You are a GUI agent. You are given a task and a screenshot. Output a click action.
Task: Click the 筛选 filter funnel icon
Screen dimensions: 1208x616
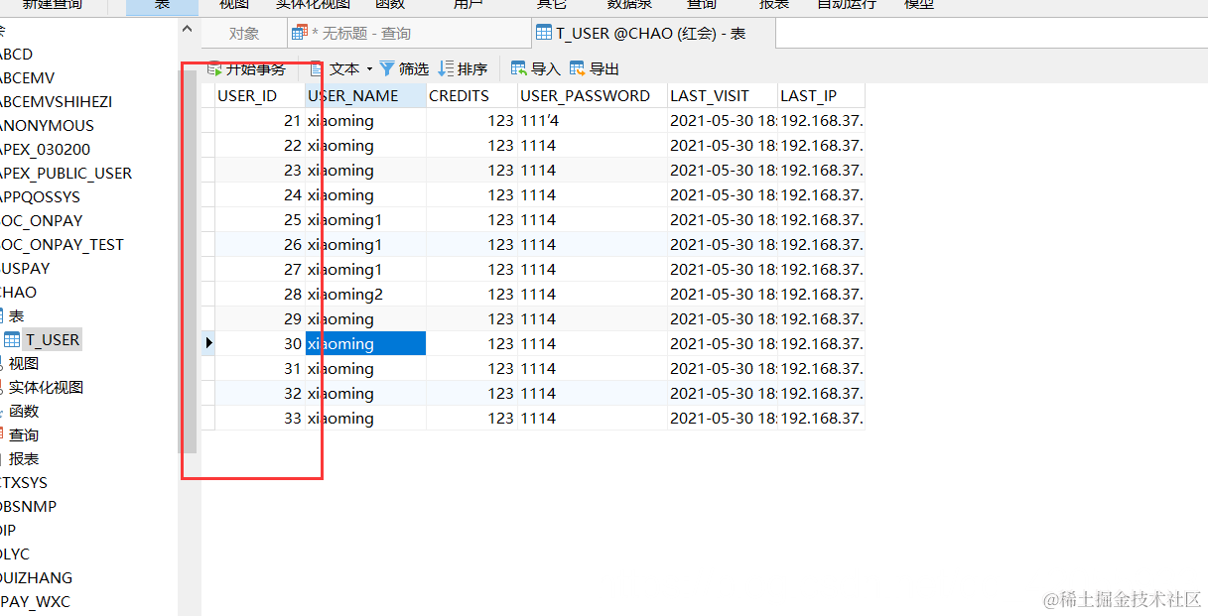coord(387,69)
